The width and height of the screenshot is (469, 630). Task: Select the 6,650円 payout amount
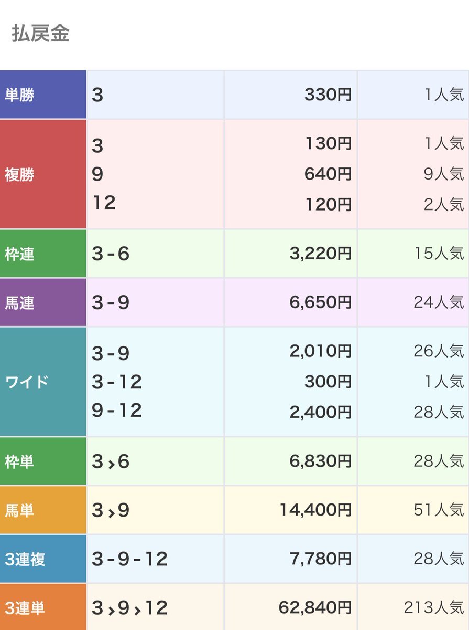pyautogui.click(x=320, y=302)
